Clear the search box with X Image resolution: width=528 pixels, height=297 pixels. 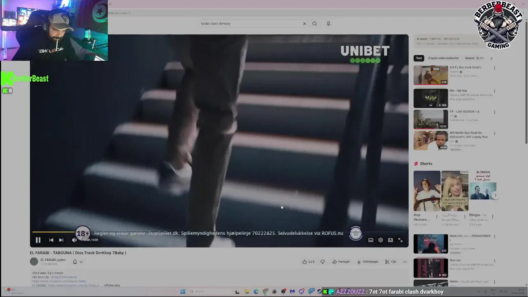(304, 24)
